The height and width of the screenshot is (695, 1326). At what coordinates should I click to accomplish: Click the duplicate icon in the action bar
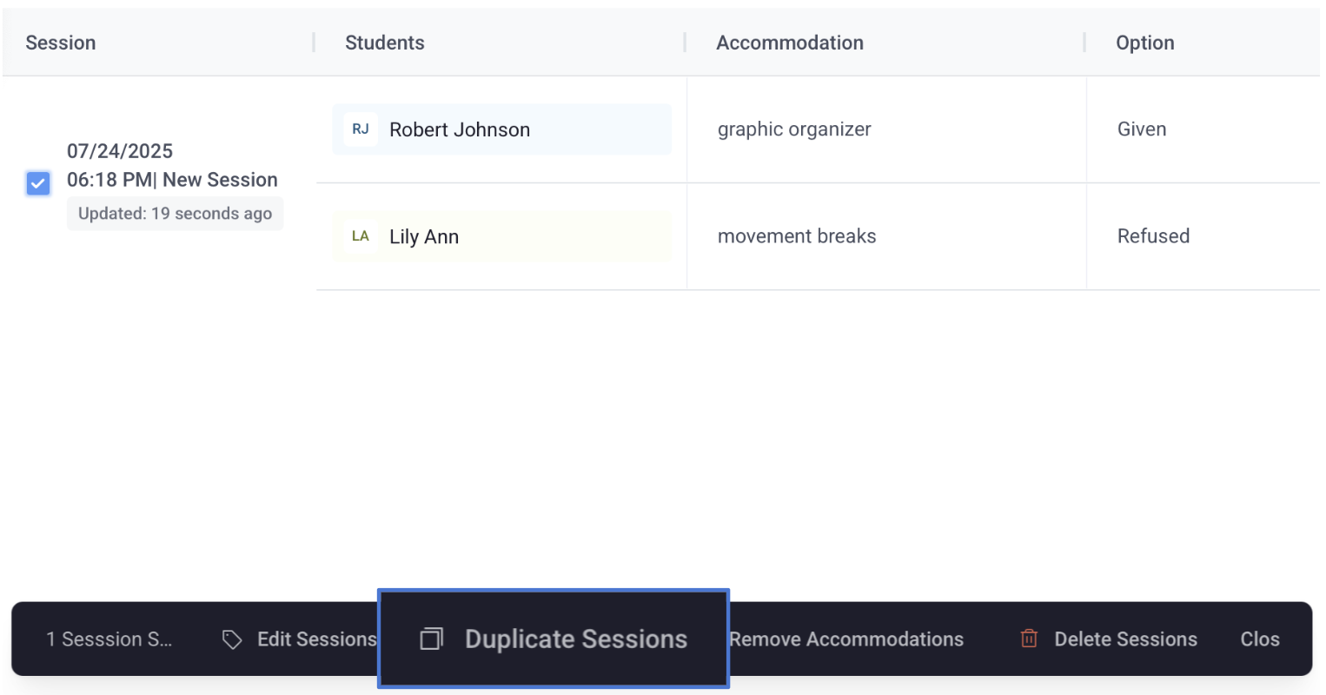[x=431, y=639]
